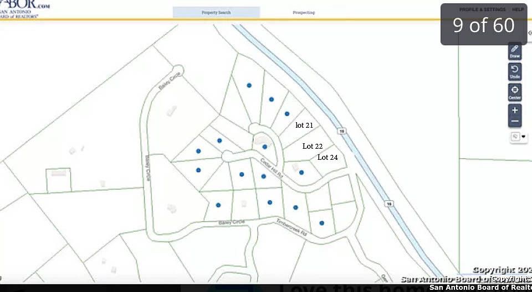Image resolution: width=532 pixels, height=292 pixels.
Task: Click the lower Highway 16 shield
Action: click(390, 204)
